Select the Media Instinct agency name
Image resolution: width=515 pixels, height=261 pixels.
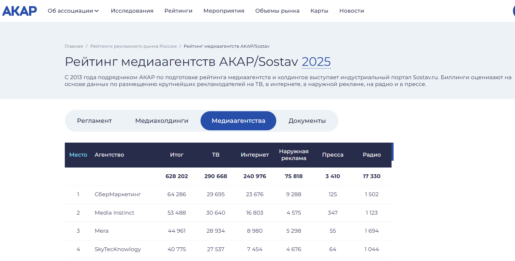pyautogui.click(x=114, y=213)
